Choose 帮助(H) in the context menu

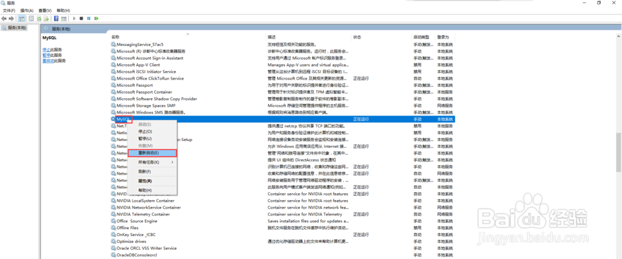(x=152, y=191)
